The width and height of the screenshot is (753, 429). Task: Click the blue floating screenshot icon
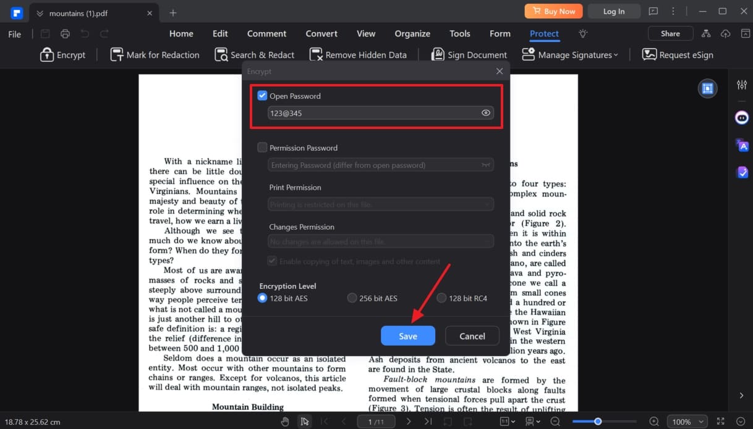point(708,88)
